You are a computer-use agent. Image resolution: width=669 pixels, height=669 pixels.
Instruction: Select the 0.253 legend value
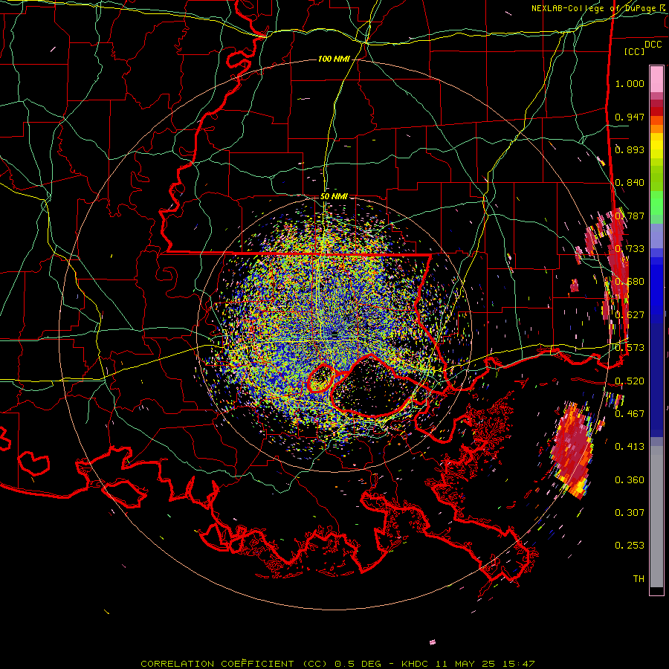[x=630, y=546]
